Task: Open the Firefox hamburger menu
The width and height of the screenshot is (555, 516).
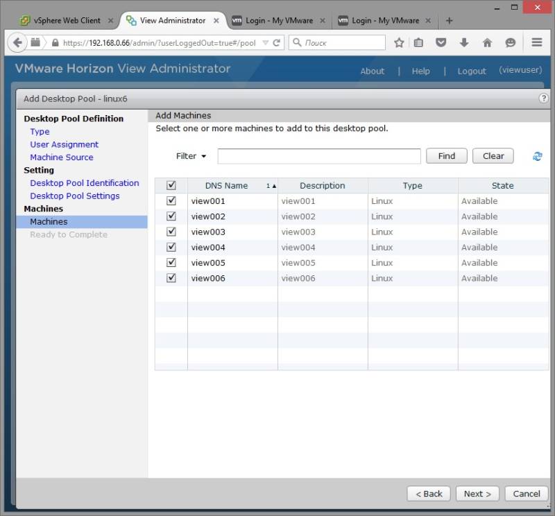Action: pos(537,42)
